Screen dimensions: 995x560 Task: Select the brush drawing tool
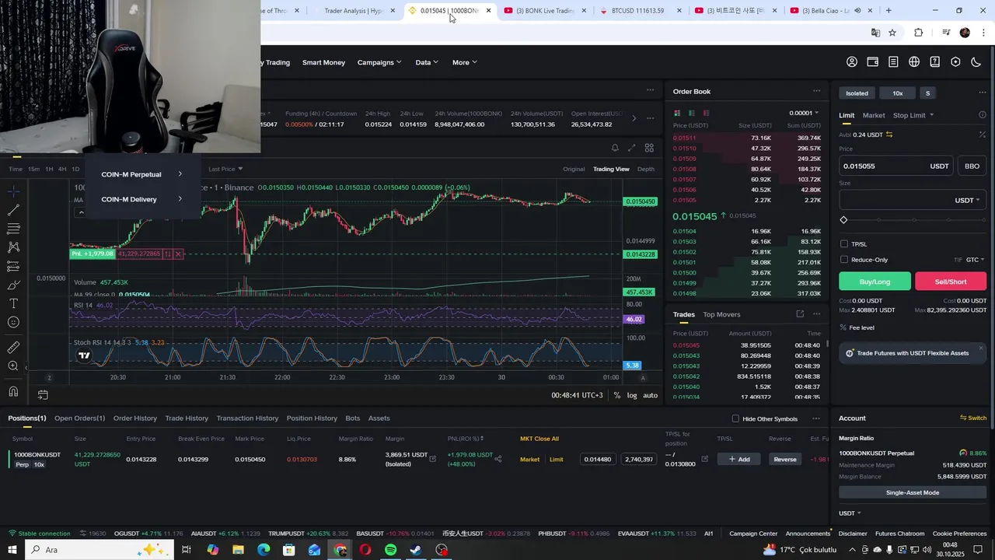coord(13,285)
